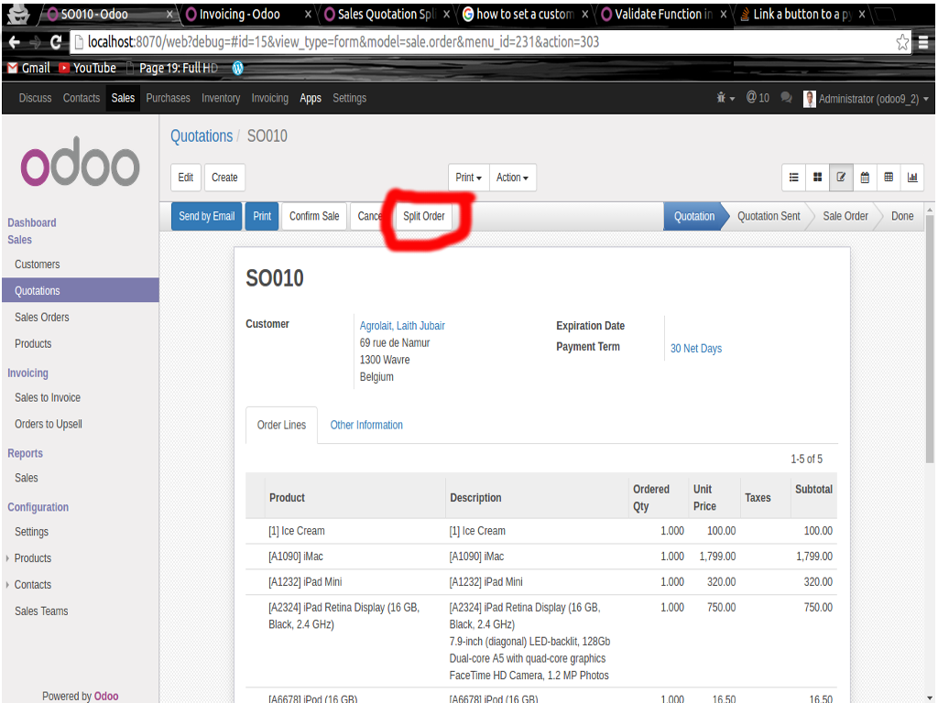Open the debug bug icon menu

coord(725,98)
